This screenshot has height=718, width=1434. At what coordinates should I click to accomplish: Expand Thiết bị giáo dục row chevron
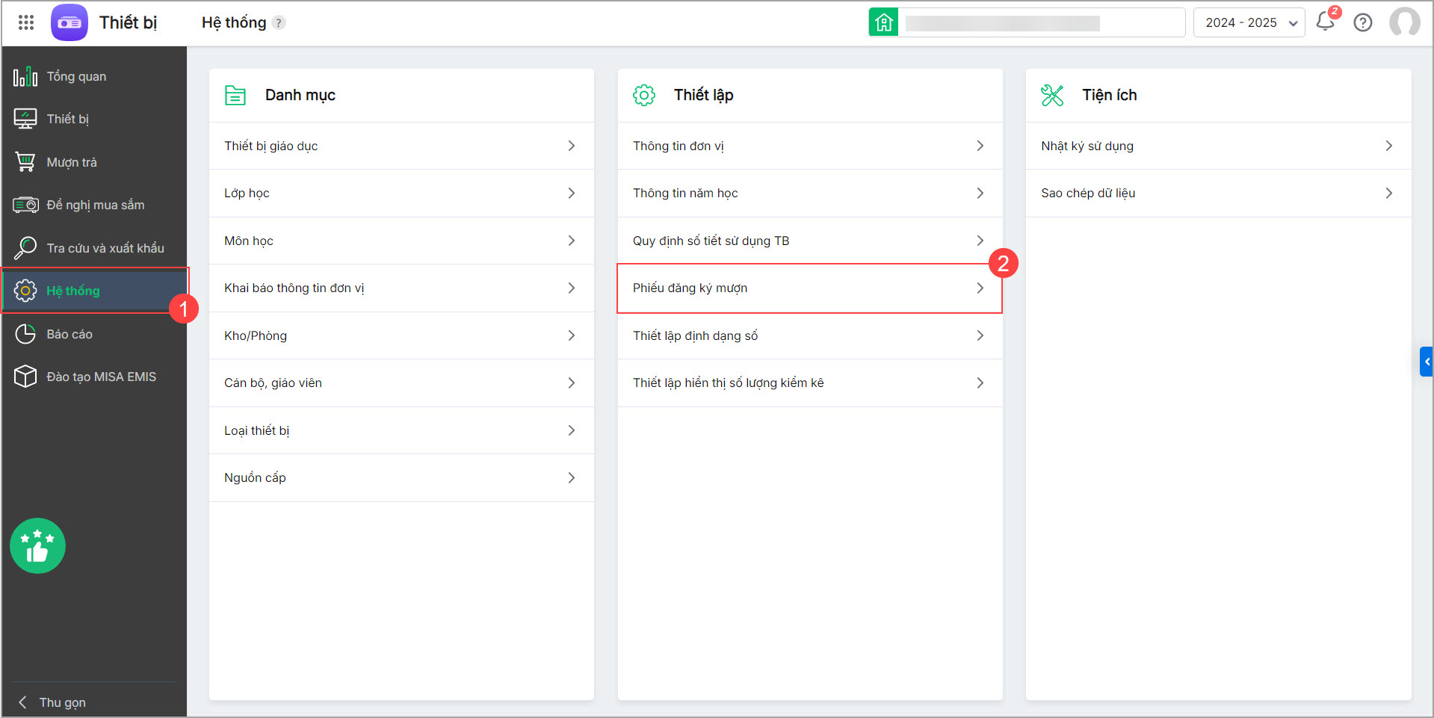pos(572,146)
